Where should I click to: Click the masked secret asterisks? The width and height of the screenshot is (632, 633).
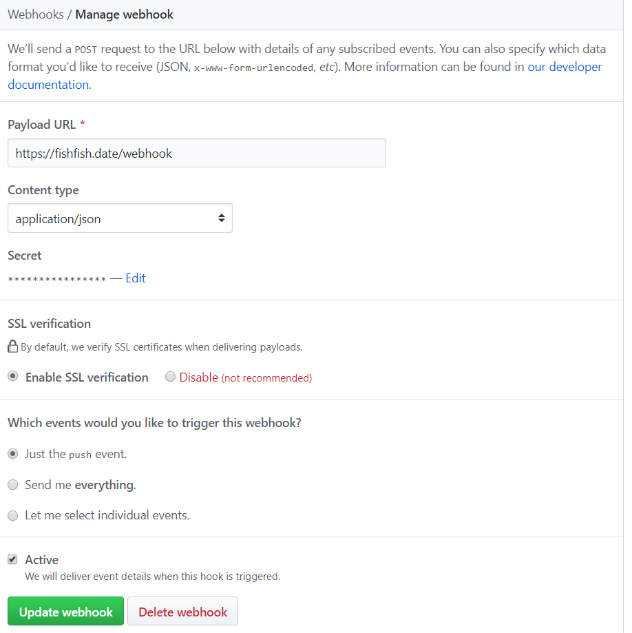[56, 279]
